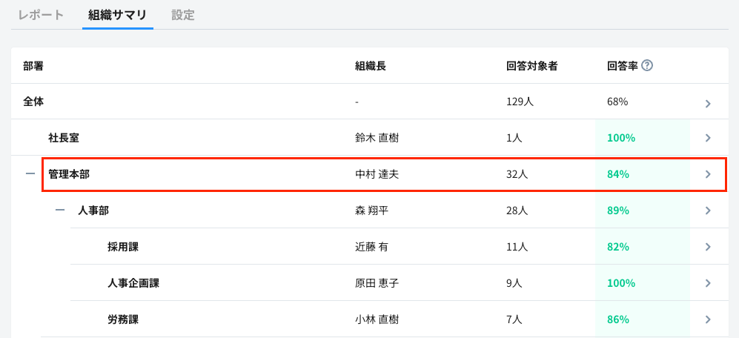739x338 pixels.
Task: Collapse the 管理本部 department tree
Action: (30, 174)
